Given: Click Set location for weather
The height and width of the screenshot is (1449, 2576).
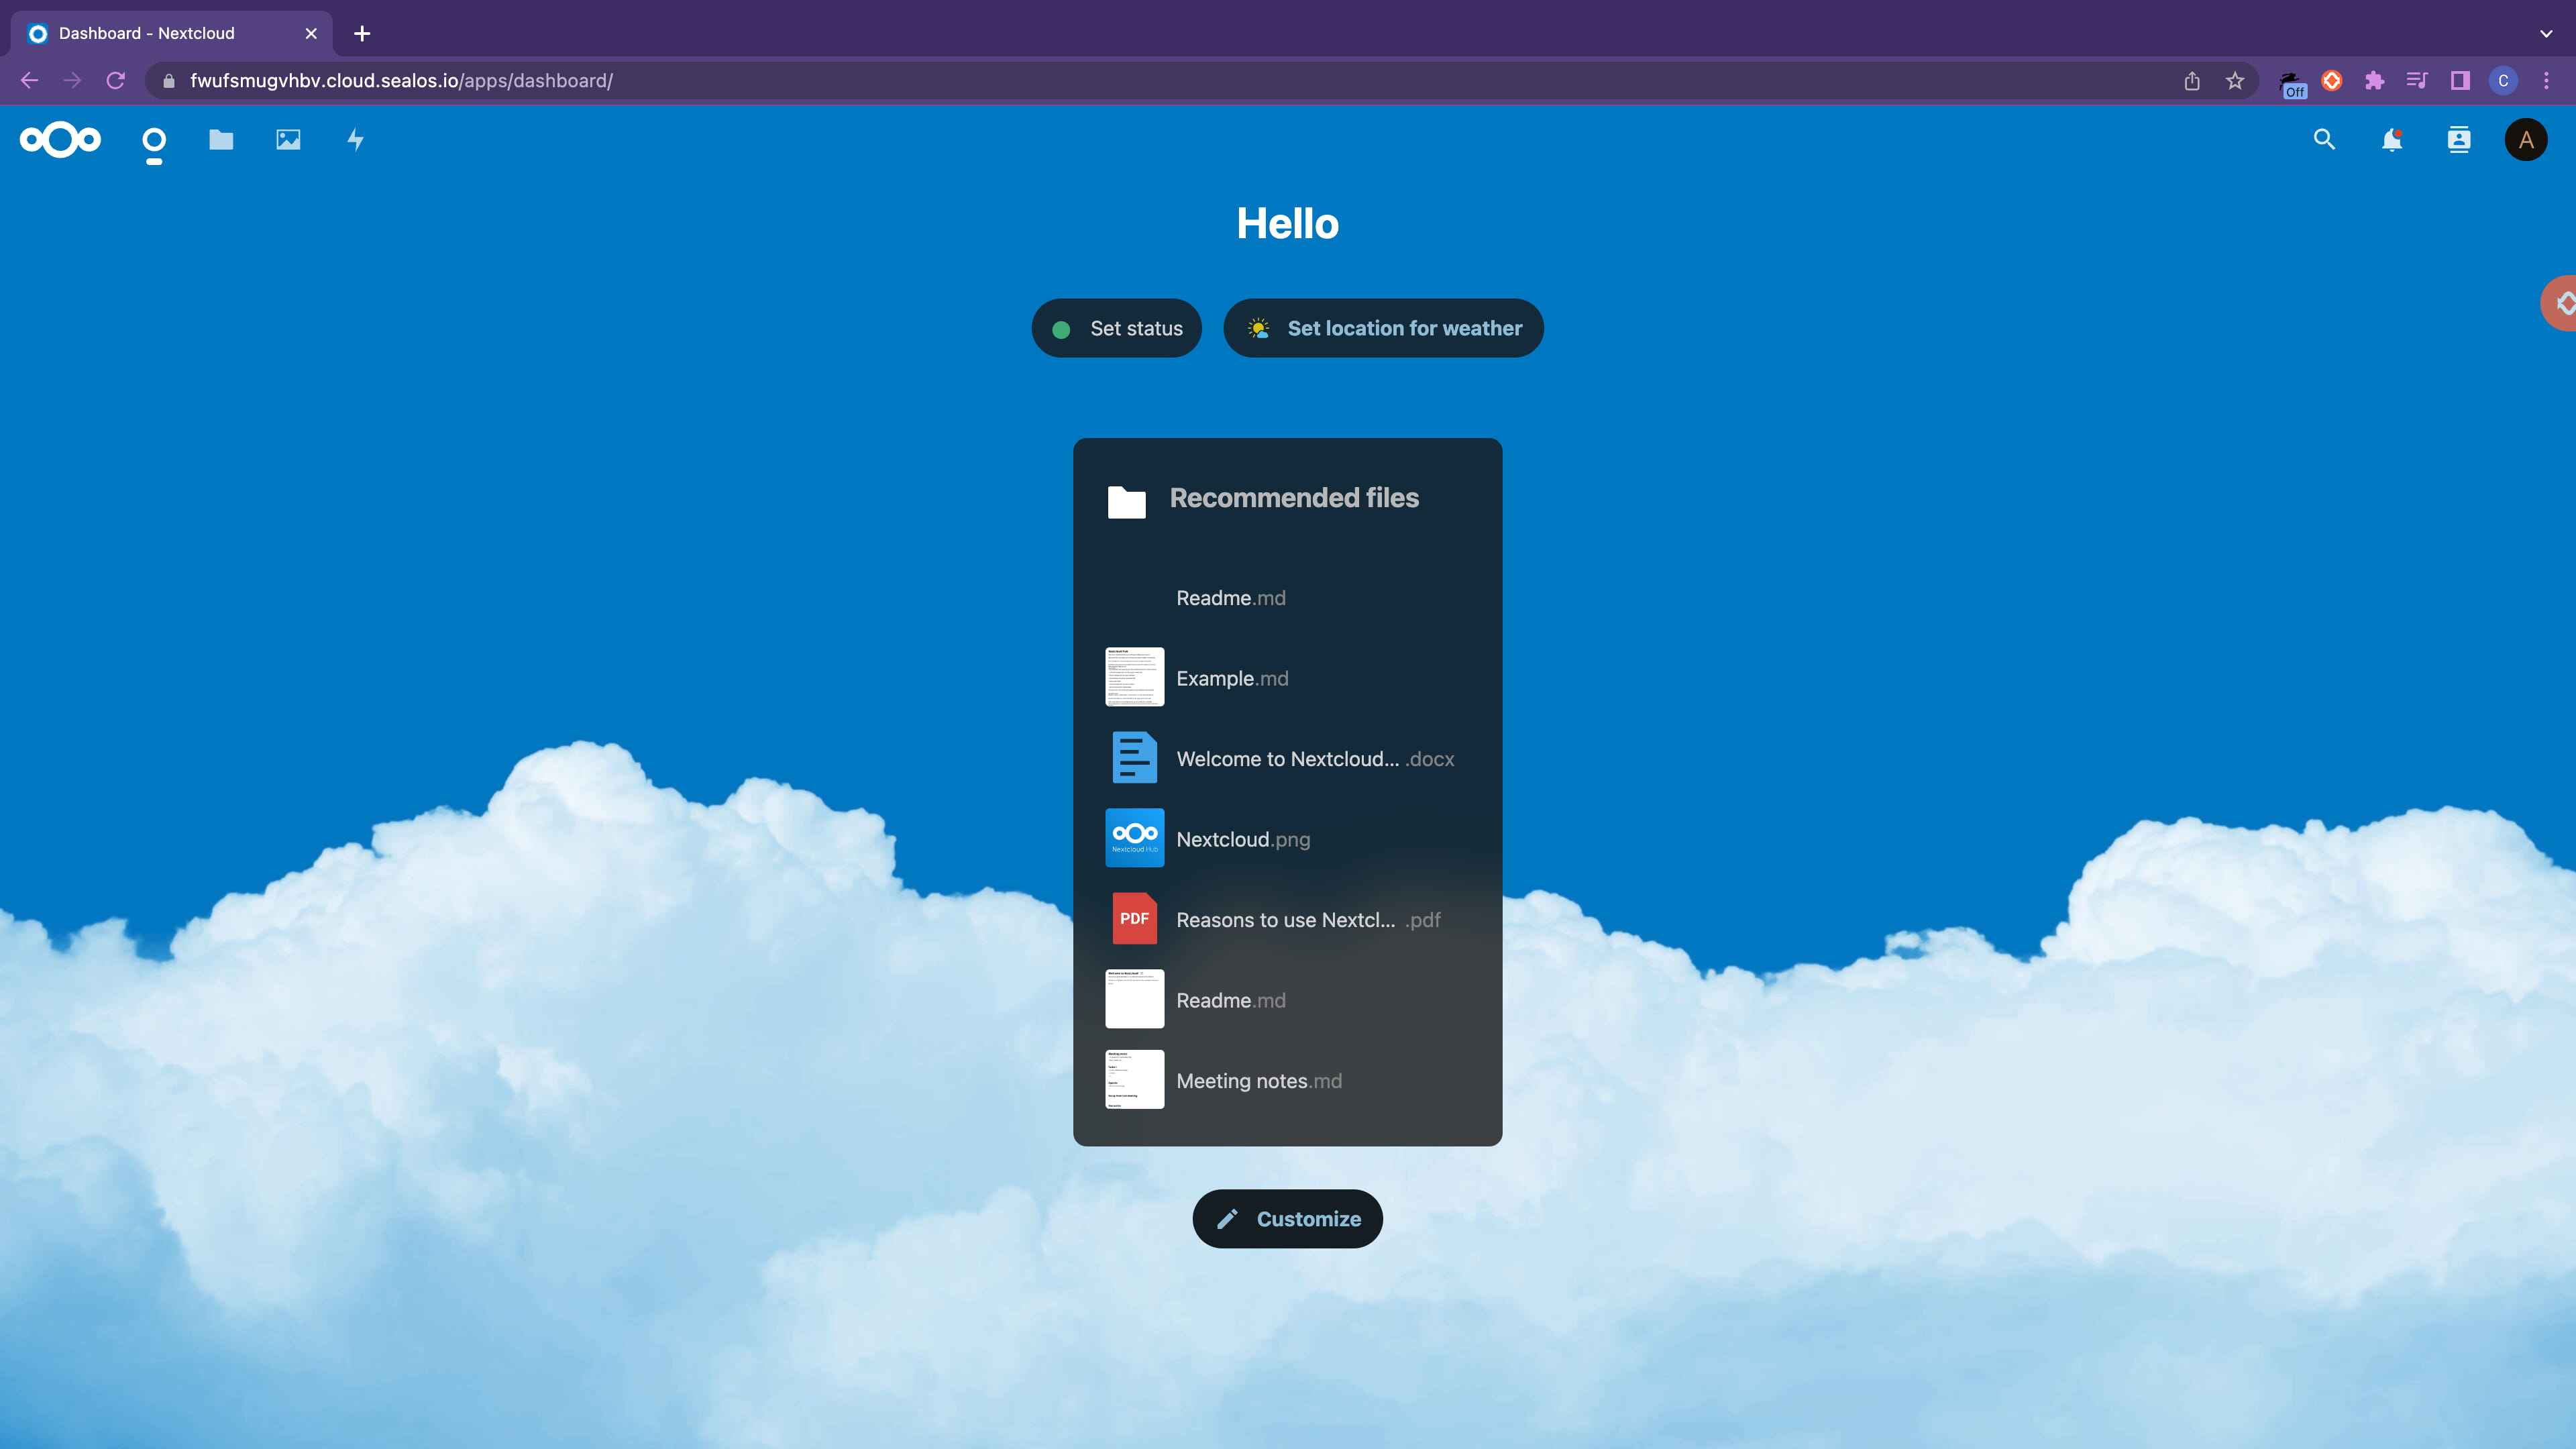Looking at the screenshot, I should click(x=1383, y=328).
